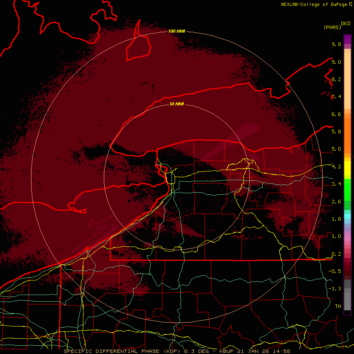354x354 pixels.
Task: Select the 1.0 scale value
Action: click(x=336, y=236)
